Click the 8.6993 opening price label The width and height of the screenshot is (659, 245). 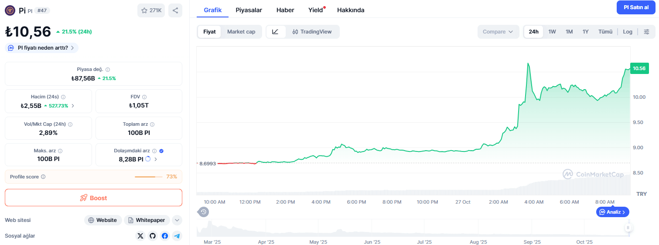click(208, 164)
